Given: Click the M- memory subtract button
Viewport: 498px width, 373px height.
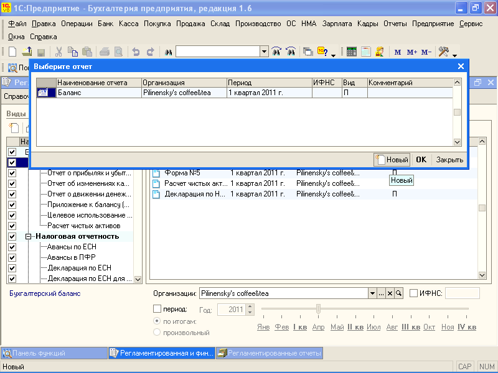Looking at the screenshot, I should [x=426, y=52].
